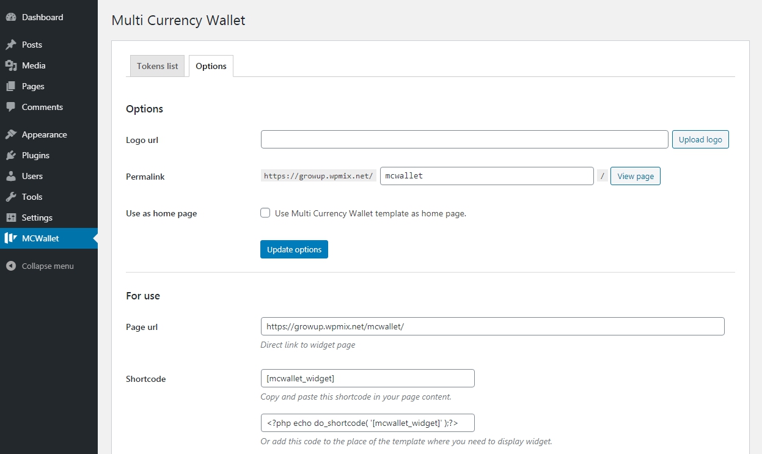The image size is (762, 454).
Task: Click the Appearance paintbrush icon
Action: point(10,134)
